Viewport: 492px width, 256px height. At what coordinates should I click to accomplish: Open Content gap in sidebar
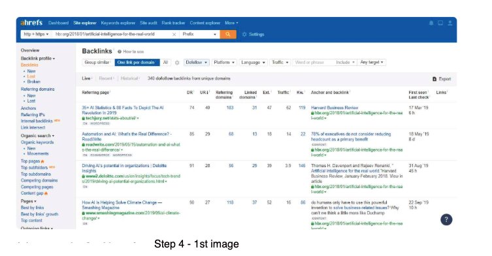tap(32, 193)
